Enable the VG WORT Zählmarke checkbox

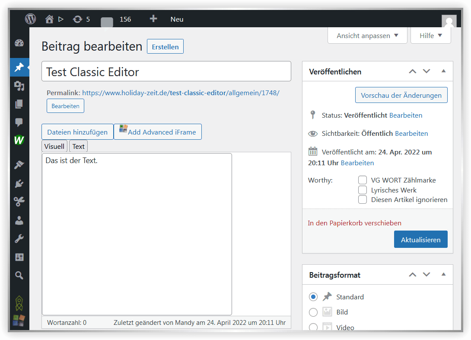click(363, 180)
